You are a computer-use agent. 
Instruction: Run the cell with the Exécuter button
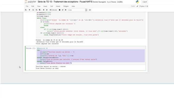[54, 10]
